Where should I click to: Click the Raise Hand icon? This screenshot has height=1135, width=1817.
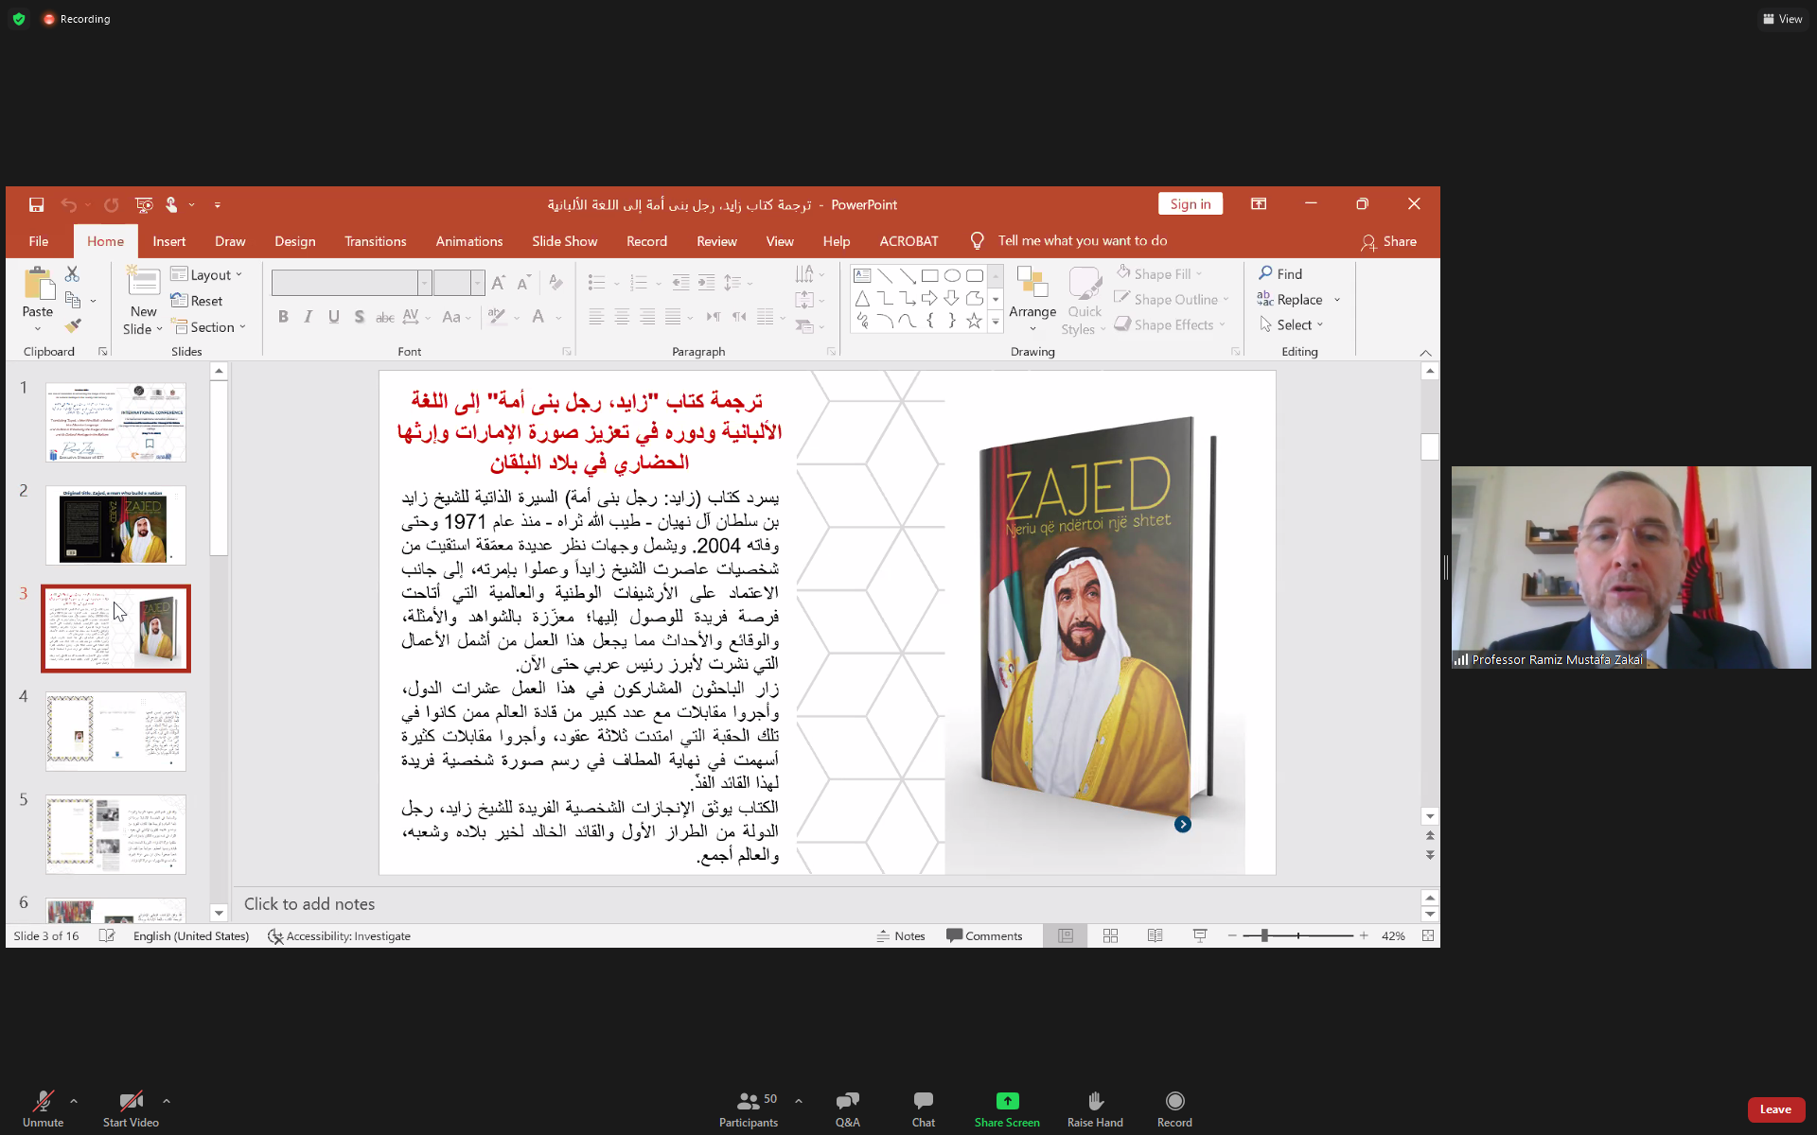(1095, 1101)
